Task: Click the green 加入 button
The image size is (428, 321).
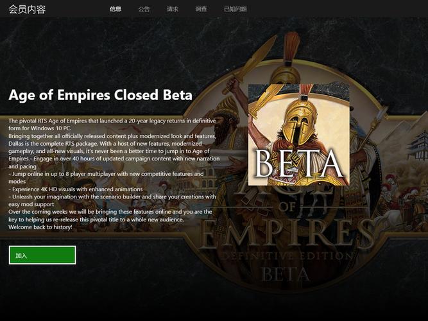Action: [x=42, y=255]
